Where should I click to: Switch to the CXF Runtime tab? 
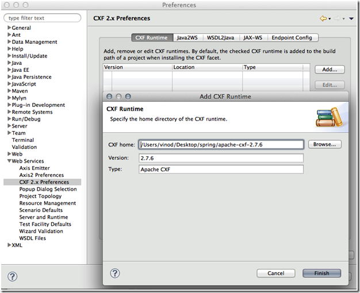click(x=151, y=37)
